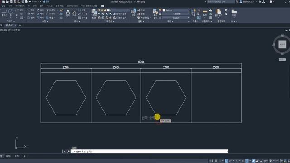Open the 주석 (Annotate) ribbon tab
Image resolution: width=290 pixels, height=163 pixels.
(10, 6)
